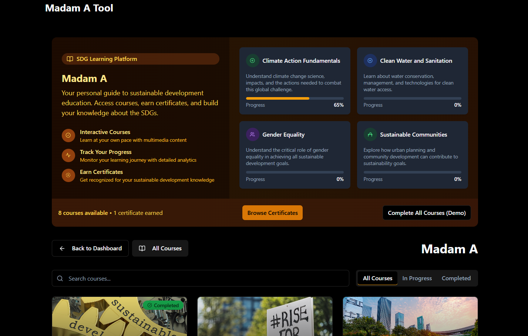The width and height of the screenshot is (528, 336).
Task: Click the Clean Water and Sanitation blue icon
Action: pos(370,61)
